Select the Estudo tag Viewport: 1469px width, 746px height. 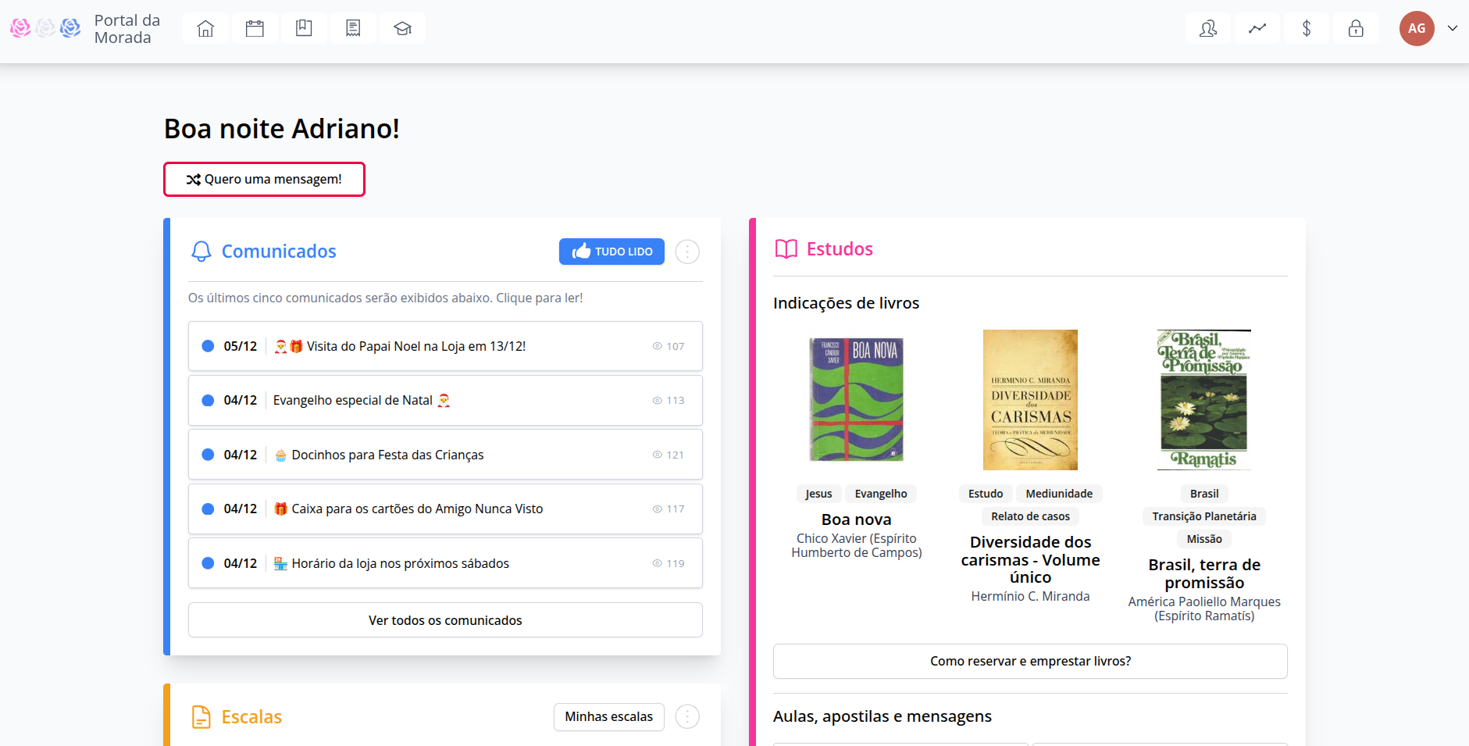pos(986,494)
